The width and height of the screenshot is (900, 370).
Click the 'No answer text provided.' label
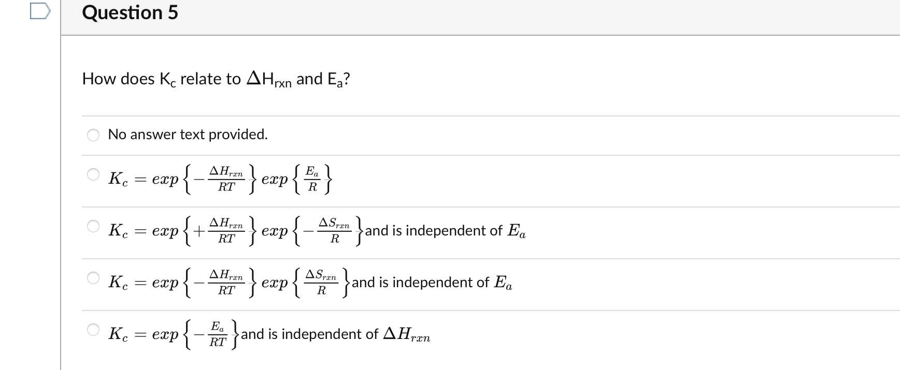point(188,135)
